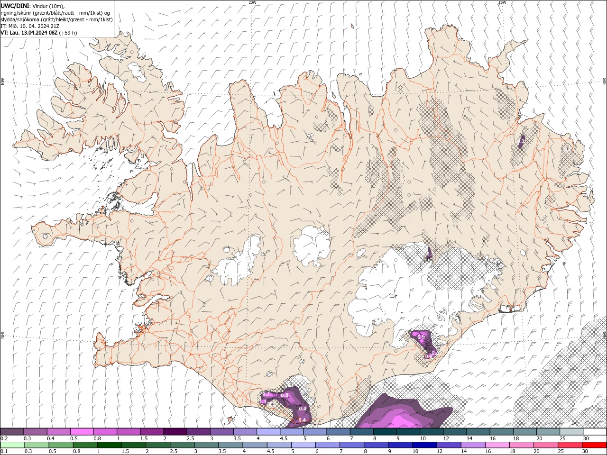The width and height of the screenshot is (607, 455).
Task: Pick the grey-green 3 swatch in lower legend row
Action: click(x=206, y=445)
